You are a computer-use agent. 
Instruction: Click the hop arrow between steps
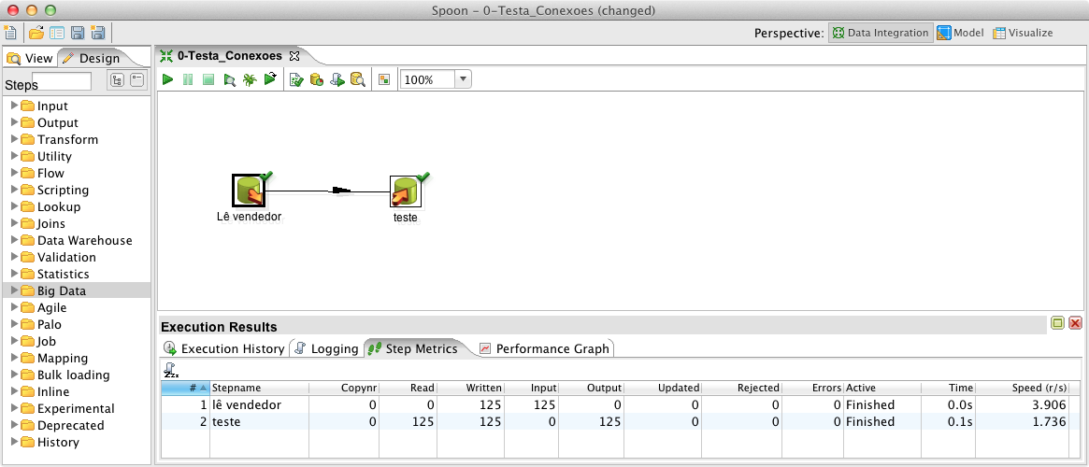(x=341, y=191)
